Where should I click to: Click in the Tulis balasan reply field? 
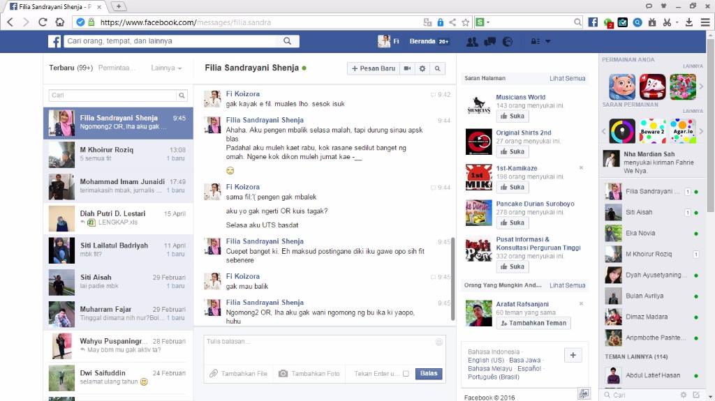[324, 349]
